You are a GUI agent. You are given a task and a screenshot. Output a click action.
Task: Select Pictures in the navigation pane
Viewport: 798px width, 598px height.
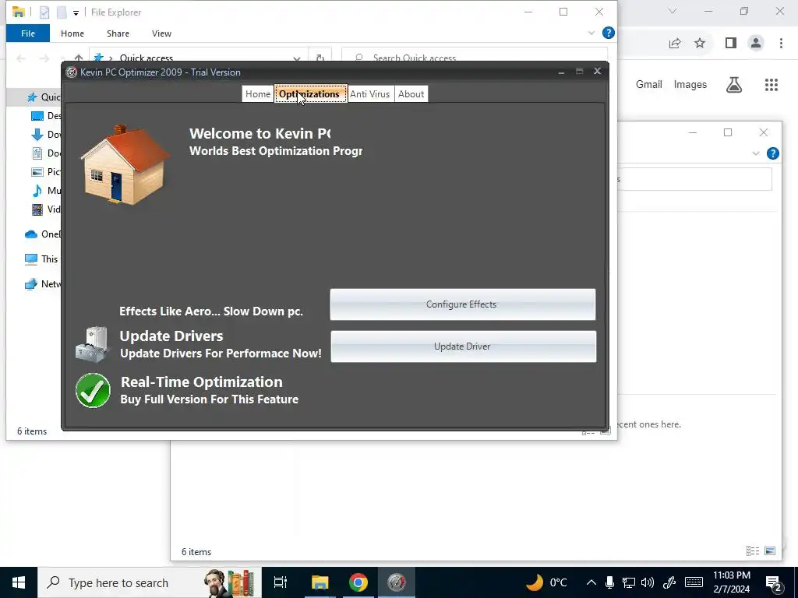(x=46, y=172)
